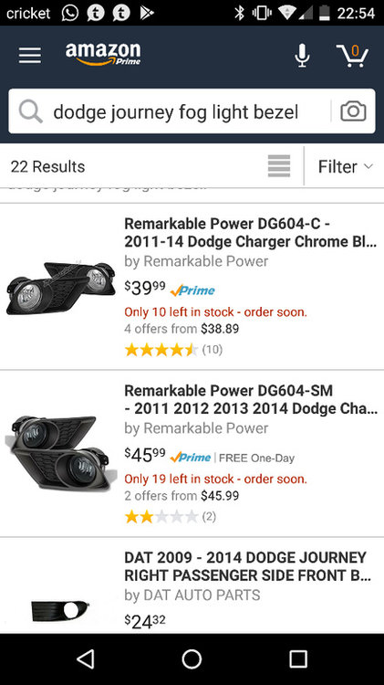Open camera search in search bar
Image resolution: width=384 pixels, height=685 pixels.
(353, 111)
